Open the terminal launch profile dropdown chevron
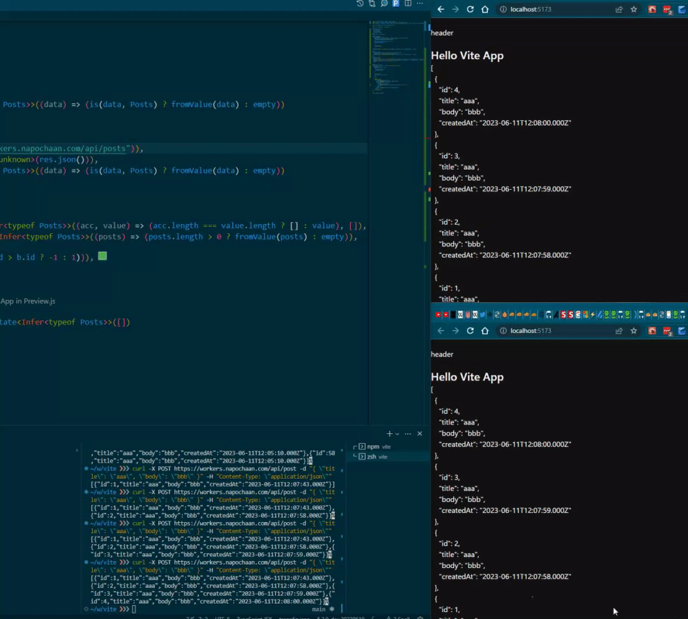Screen dimensions: 688x619 397,434
